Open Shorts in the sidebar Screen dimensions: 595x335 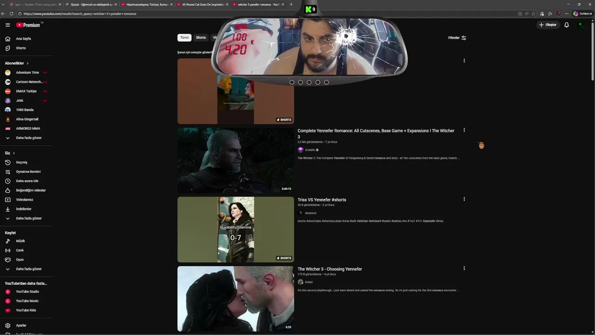pyautogui.click(x=21, y=48)
